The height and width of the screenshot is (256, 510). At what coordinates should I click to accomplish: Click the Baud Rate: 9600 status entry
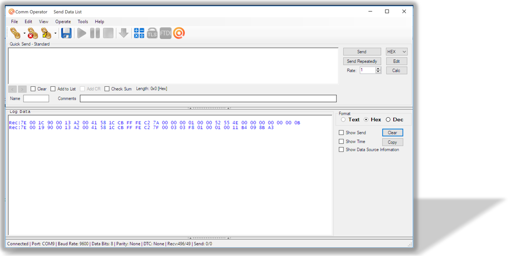click(73, 244)
